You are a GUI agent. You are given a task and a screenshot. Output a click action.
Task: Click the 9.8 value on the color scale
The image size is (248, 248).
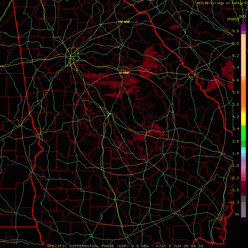236,31
